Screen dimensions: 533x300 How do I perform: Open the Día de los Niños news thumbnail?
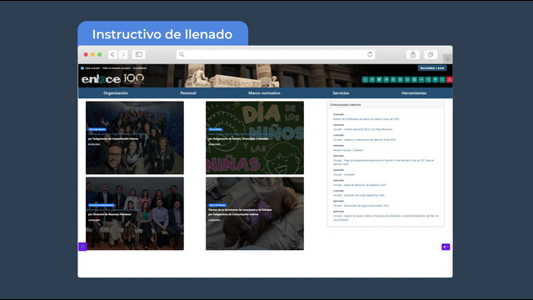255,137
